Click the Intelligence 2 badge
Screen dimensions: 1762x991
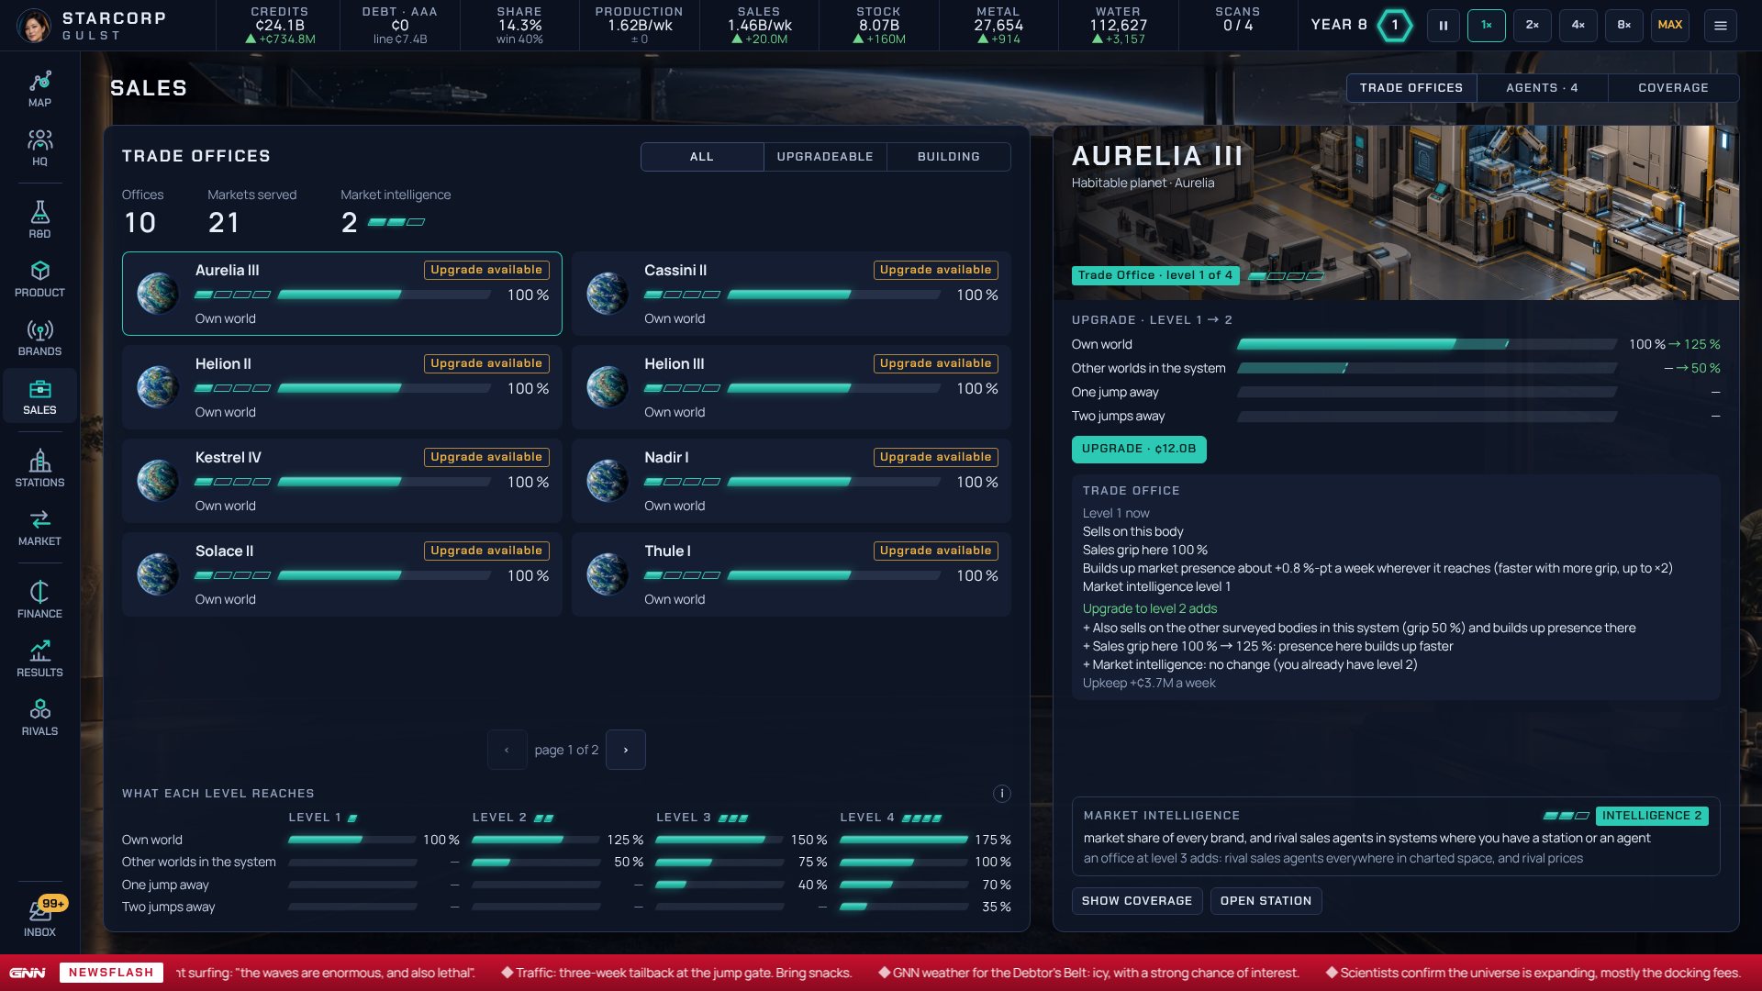(1652, 816)
